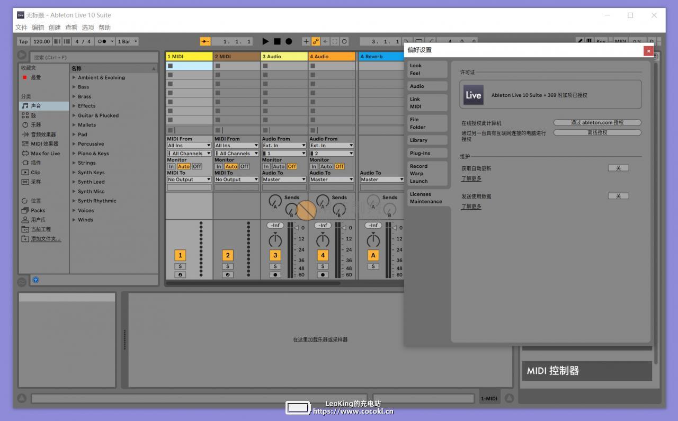Click the Session Record circle icon
This screenshot has width=678, height=421.
pyautogui.click(x=344, y=41)
